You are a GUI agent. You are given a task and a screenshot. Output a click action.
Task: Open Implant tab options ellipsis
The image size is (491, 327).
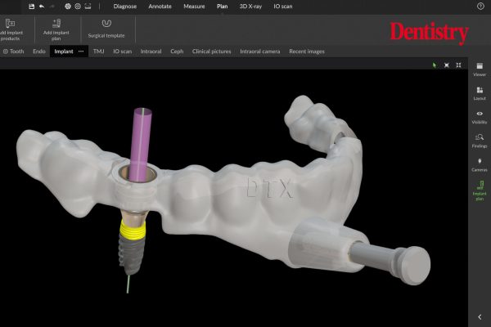(81, 51)
